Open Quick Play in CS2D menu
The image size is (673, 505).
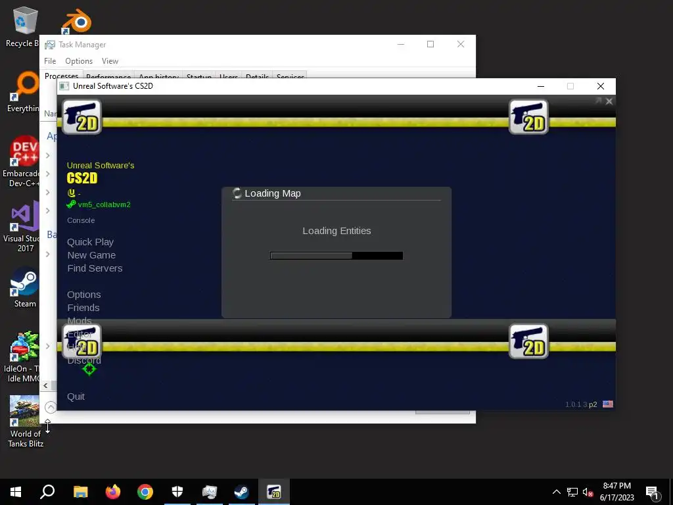tap(90, 242)
